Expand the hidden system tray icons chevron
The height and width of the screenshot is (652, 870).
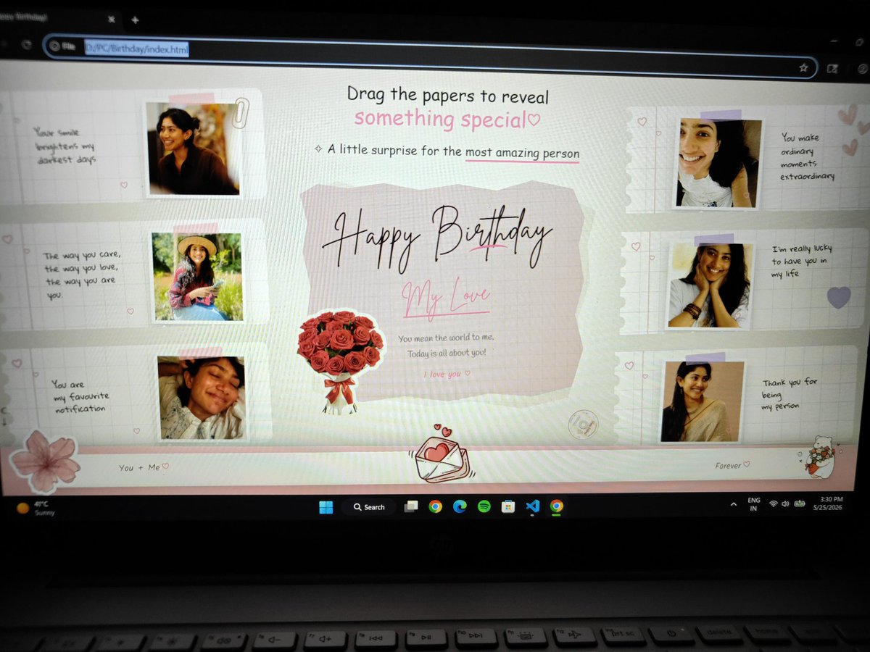[x=733, y=503]
